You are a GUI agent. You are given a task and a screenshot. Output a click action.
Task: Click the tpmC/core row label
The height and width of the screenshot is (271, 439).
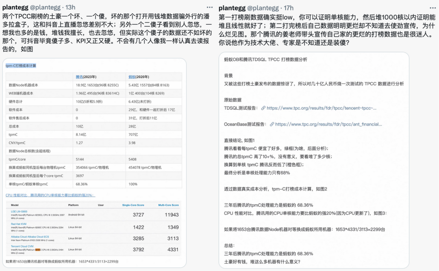pos(17,159)
